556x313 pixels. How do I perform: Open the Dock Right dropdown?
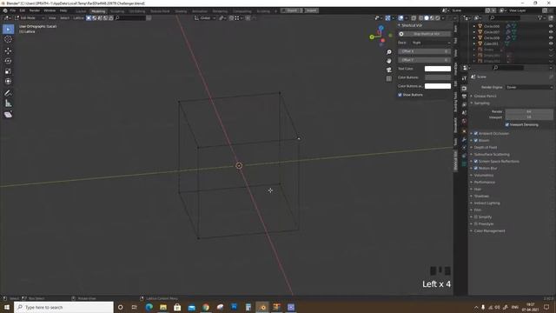(431, 43)
